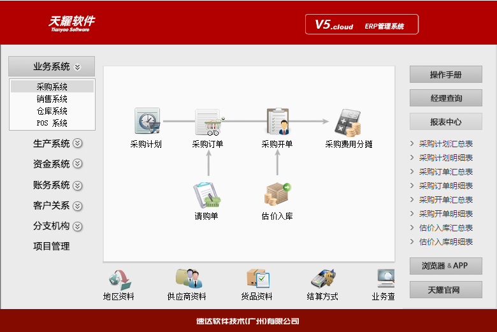Open the 采购计划 purchase plan icon
Image resolution: width=497 pixels, height=332 pixels.
pyautogui.click(x=147, y=121)
